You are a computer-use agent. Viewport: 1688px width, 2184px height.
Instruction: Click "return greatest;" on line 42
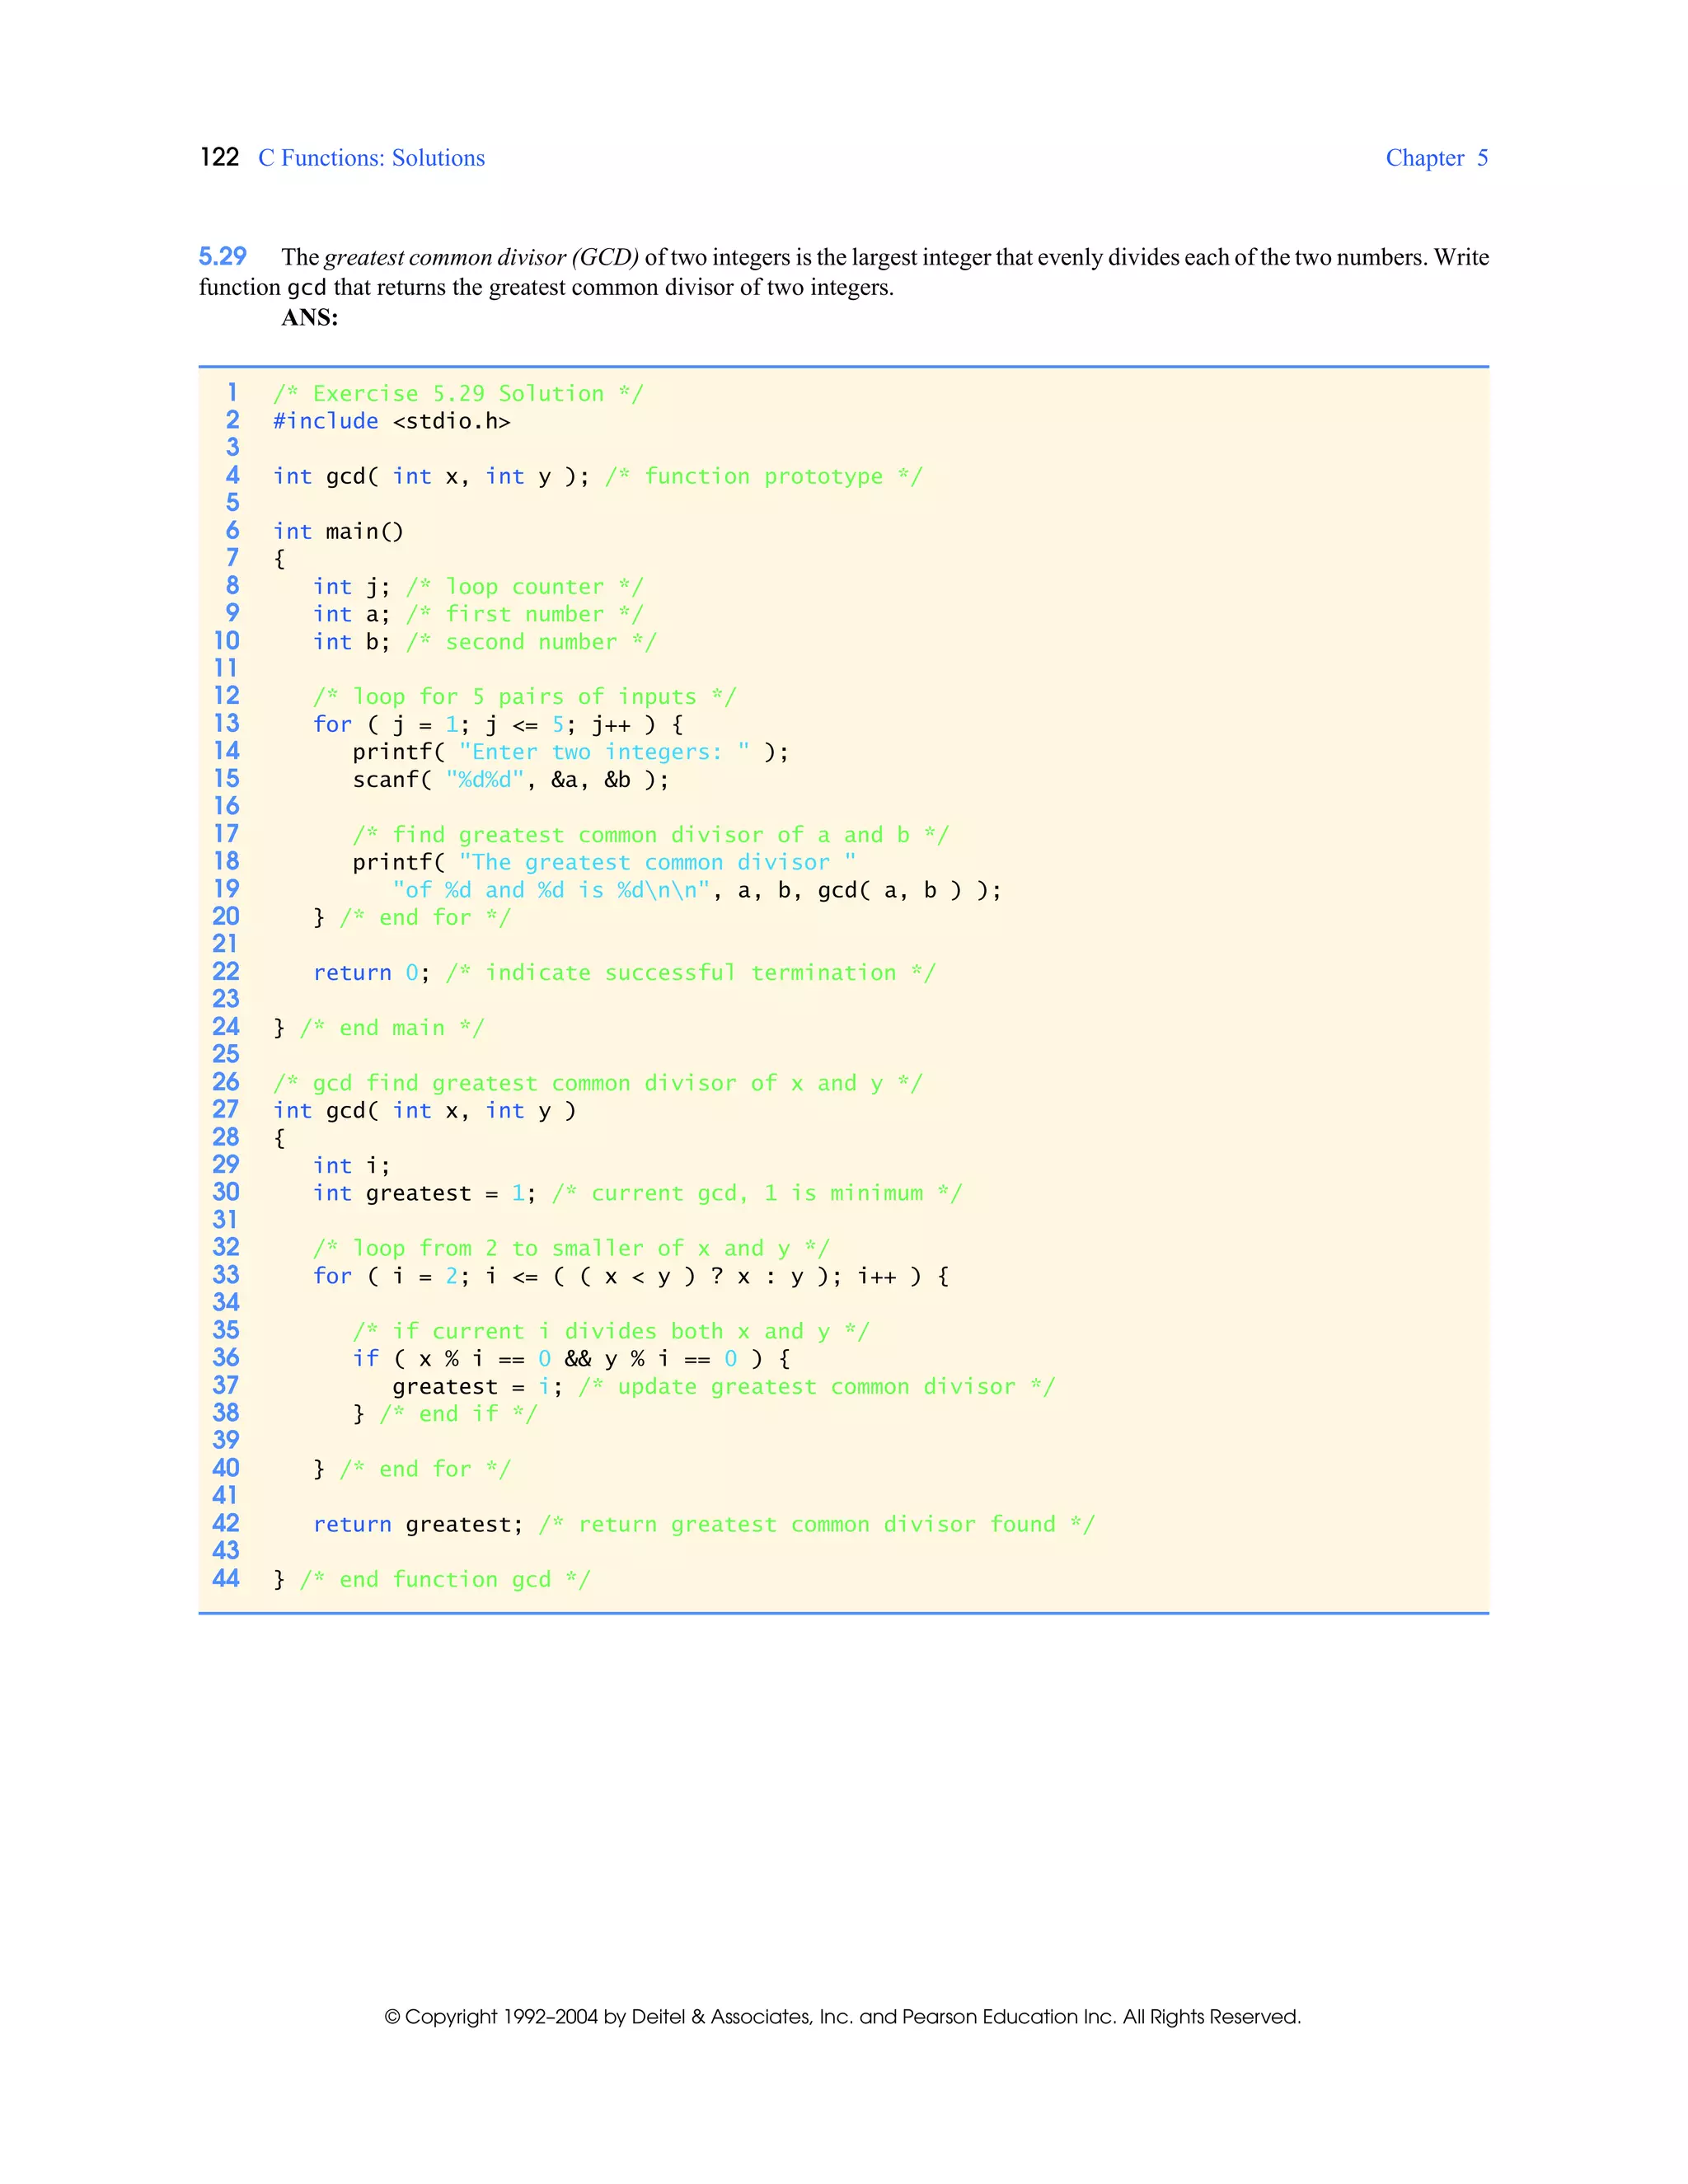[x=418, y=1525]
